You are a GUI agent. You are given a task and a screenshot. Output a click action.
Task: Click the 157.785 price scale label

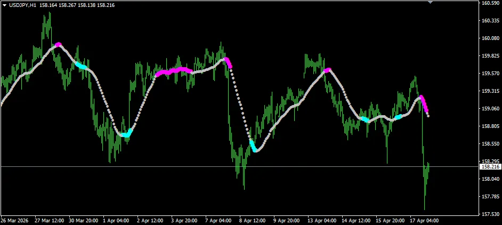click(x=490, y=196)
